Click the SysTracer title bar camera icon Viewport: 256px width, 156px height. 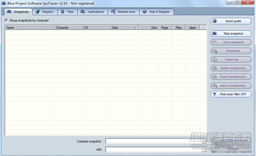pos(4,3)
